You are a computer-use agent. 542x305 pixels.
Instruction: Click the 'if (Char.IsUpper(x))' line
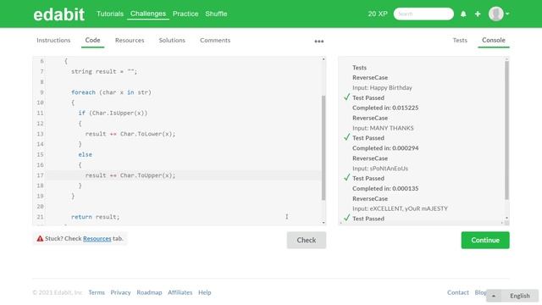[x=113, y=113]
